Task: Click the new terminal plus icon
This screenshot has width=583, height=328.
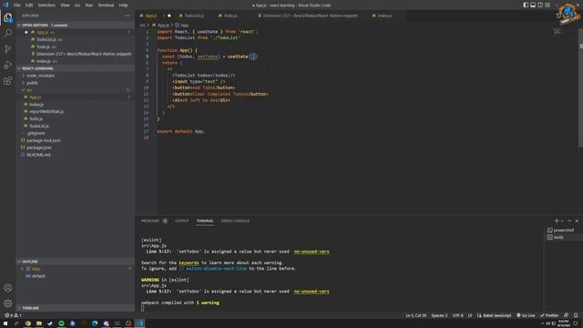Action: pos(557,220)
